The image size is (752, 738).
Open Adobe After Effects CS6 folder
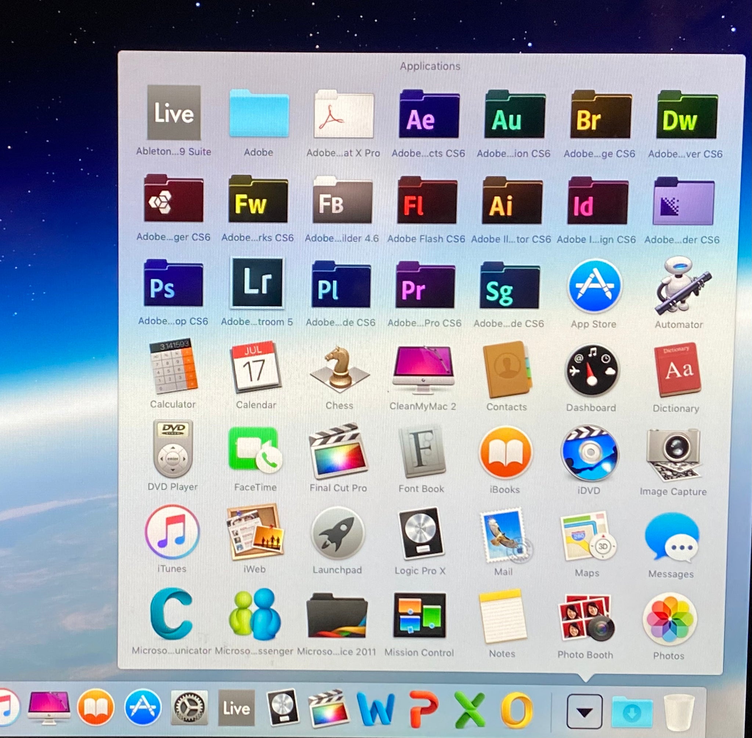pyautogui.click(x=429, y=114)
